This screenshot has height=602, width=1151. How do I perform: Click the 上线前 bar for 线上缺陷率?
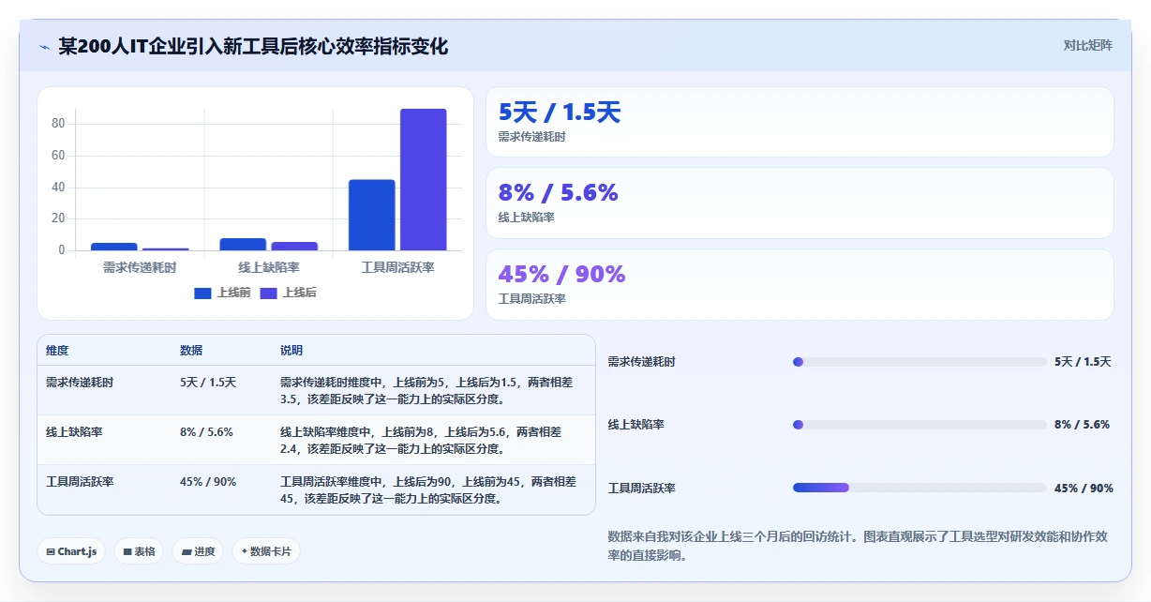243,244
